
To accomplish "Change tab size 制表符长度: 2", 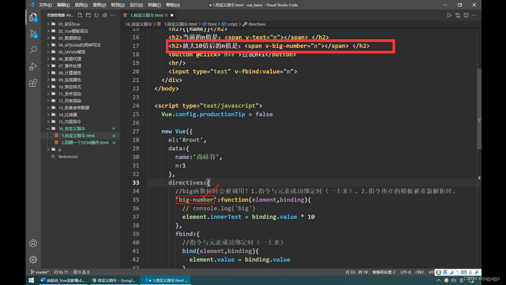I will tap(384, 272).
